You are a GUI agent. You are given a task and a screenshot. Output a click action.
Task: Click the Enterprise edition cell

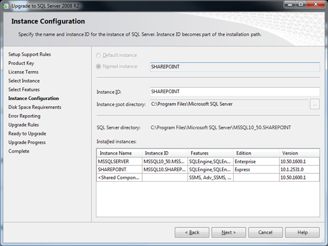click(256, 161)
